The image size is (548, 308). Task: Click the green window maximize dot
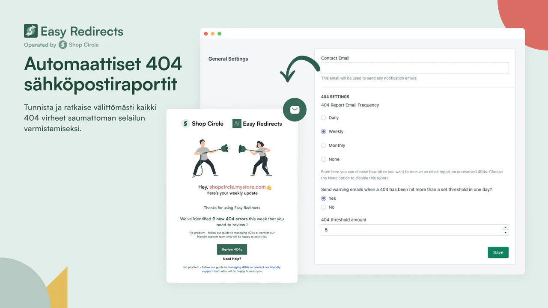click(x=220, y=34)
